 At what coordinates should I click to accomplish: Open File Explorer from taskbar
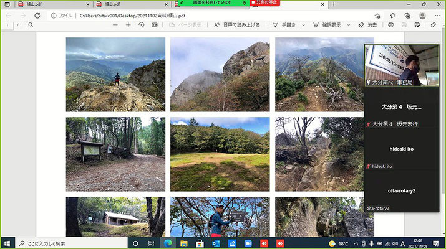[184, 243]
